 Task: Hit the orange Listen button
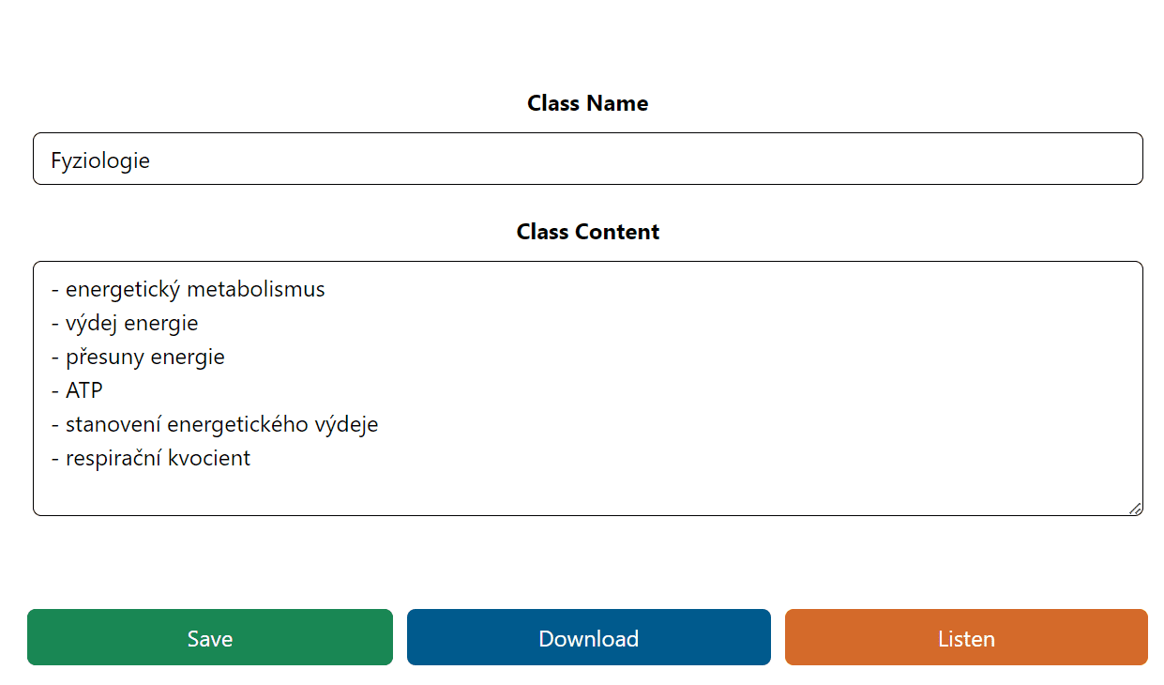pyautogui.click(x=966, y=637)
